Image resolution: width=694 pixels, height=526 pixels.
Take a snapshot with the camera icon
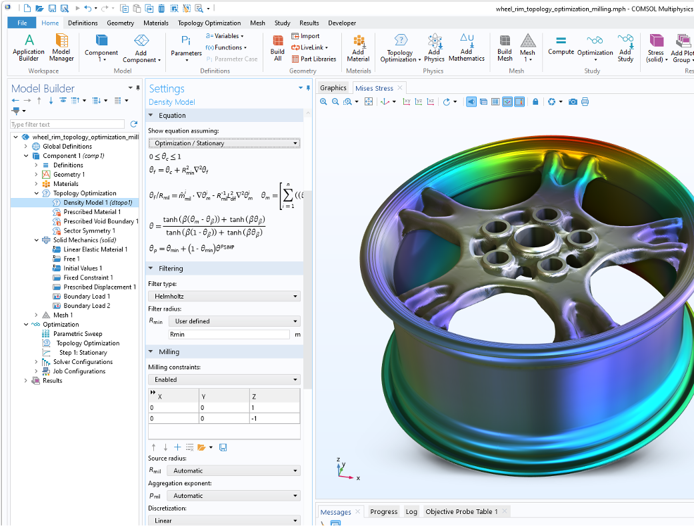tap(573, 102)
